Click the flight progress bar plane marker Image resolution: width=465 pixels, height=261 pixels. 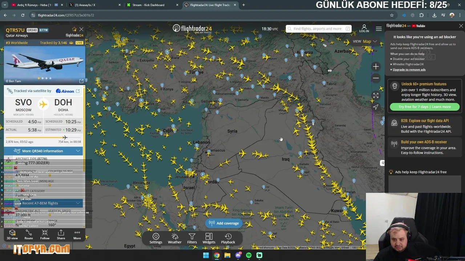(x=65, y=137)
